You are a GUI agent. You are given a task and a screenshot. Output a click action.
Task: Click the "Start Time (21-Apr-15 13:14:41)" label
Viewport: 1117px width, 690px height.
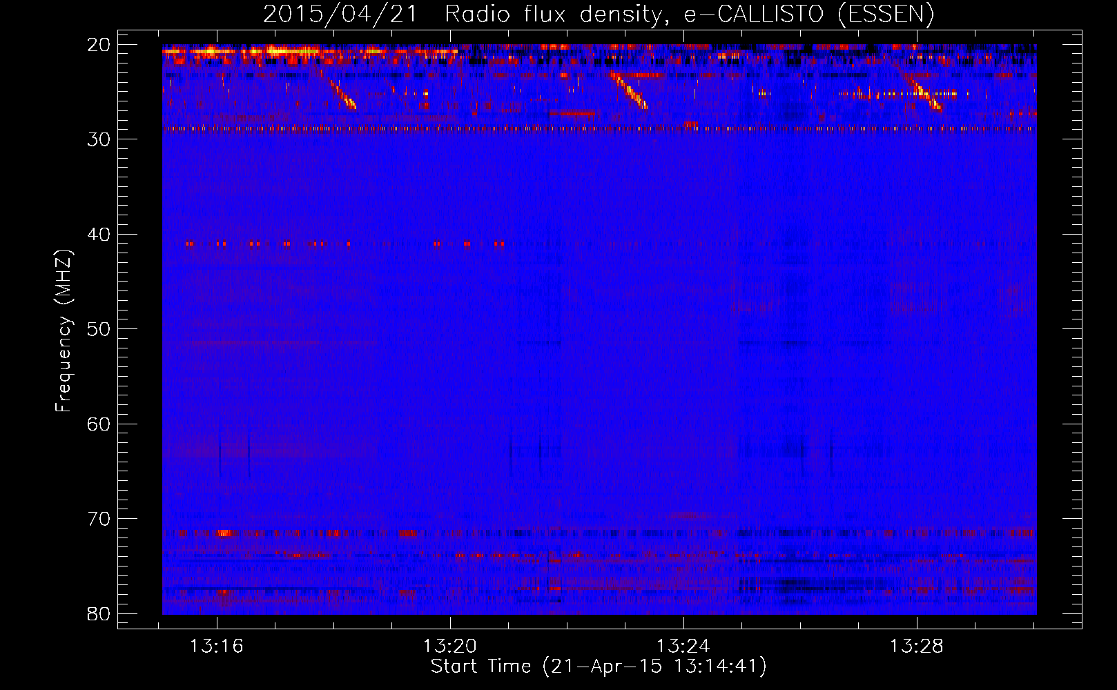[599, 667]
